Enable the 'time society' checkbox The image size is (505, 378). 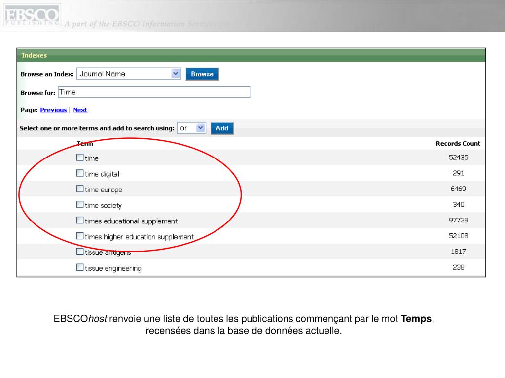pyautogui.click(x=80, y=204)
